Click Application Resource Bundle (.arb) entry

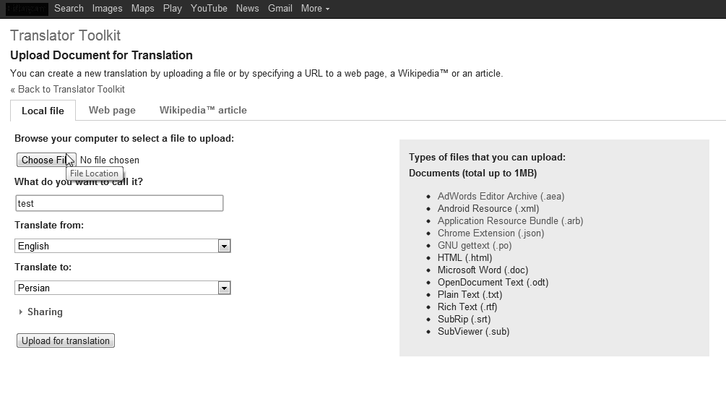pos(510,220)
